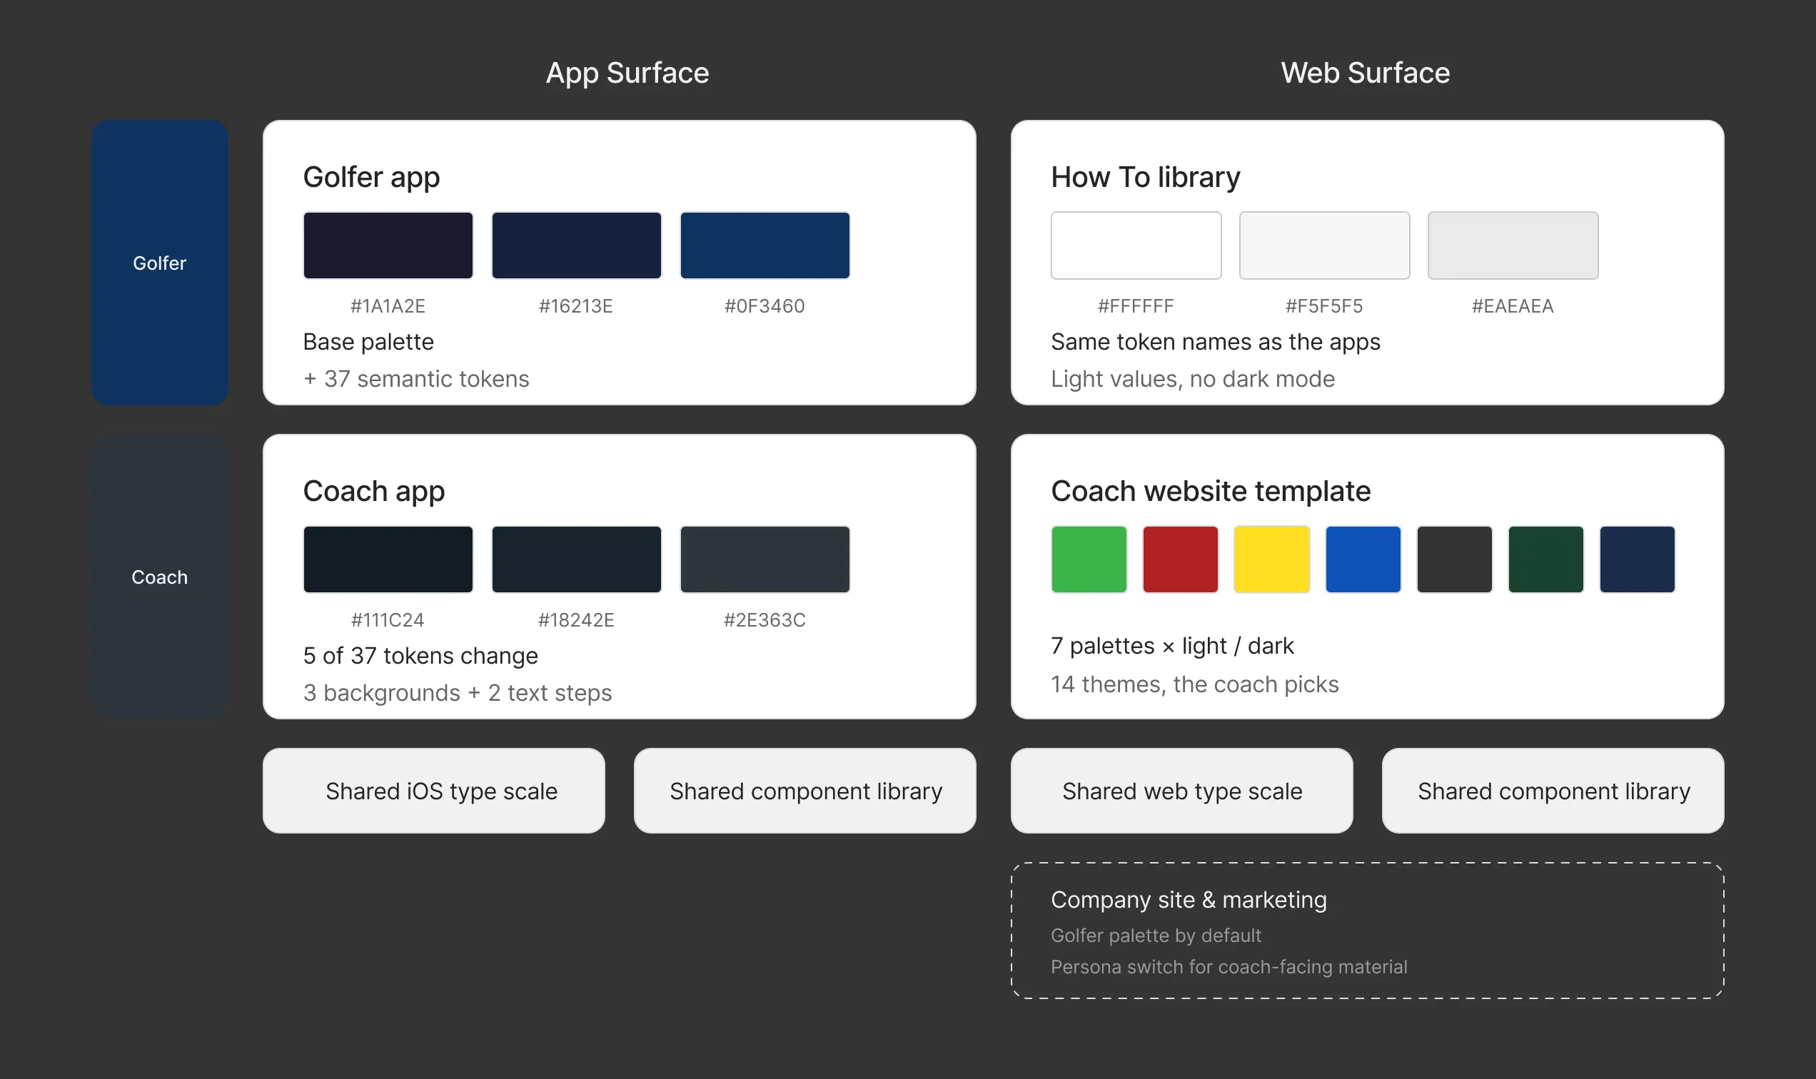Viewport: 1816px width, 1079px height.
Task: Click the App Surface column heading
Action: pyautogui.click(x=627, y=73)
